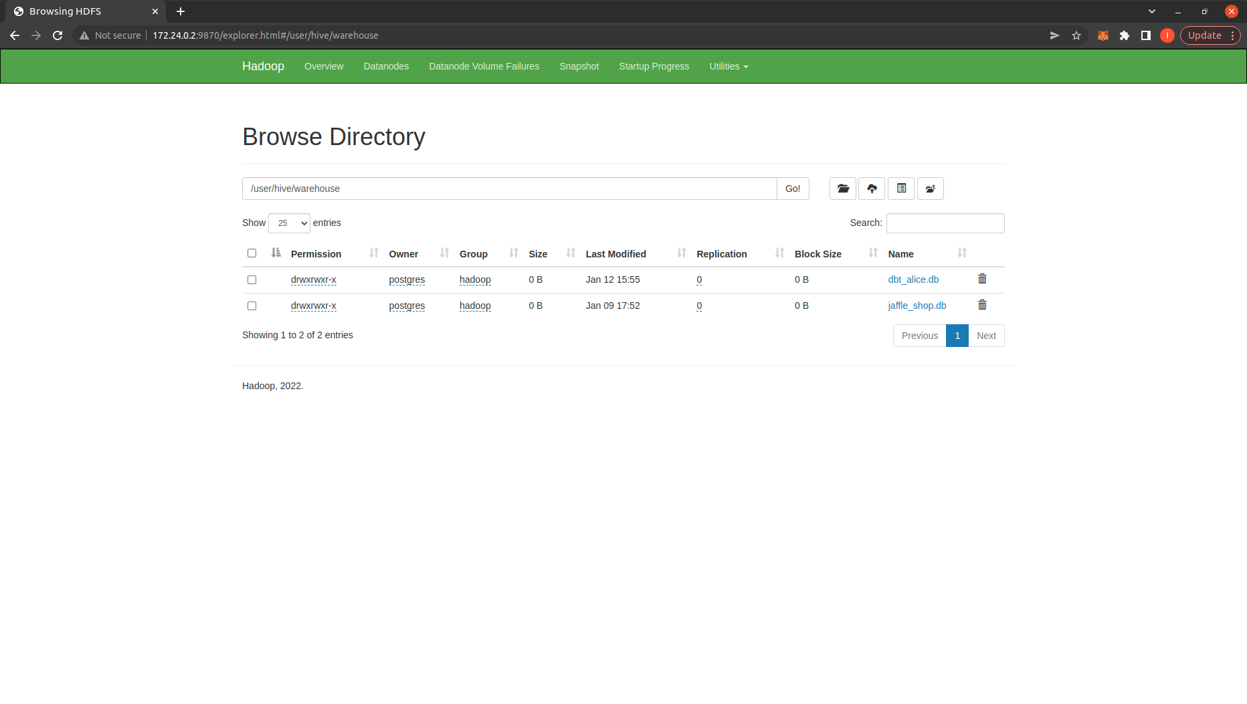Screen dimensions: 1247x704
Task: Open the browser extensions puzzle icon
Action: click(1125, 35)
